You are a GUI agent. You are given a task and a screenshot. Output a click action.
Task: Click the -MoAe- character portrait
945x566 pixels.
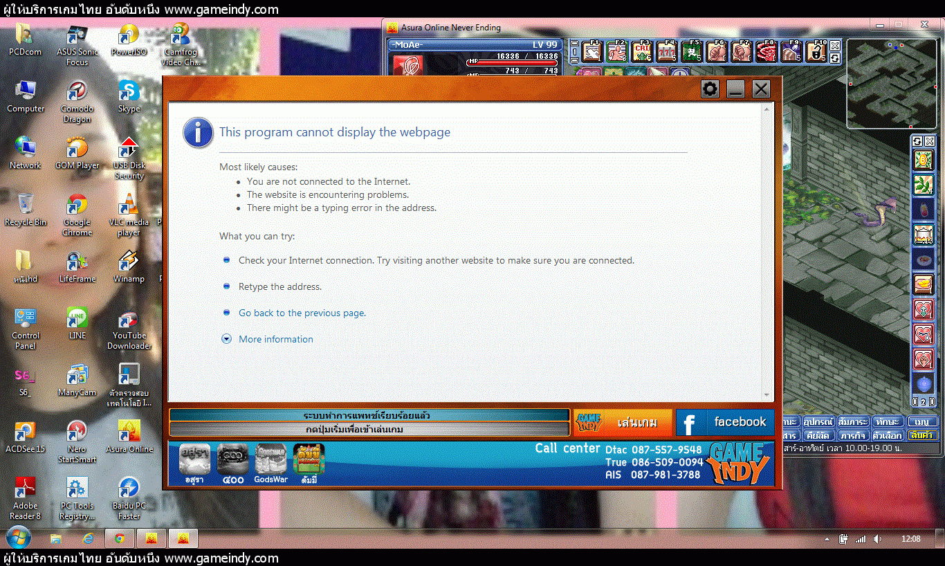(x=408, y=65)
